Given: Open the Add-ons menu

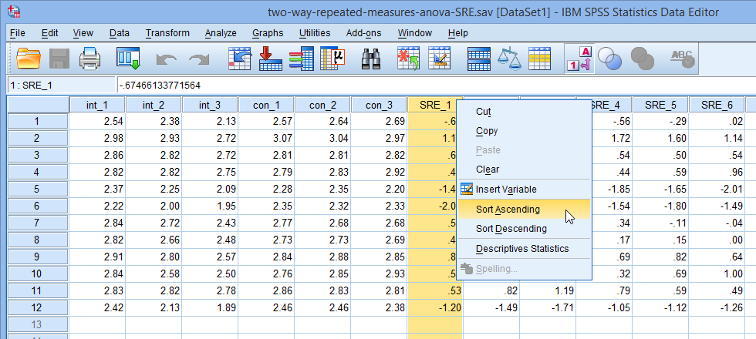Looking at the screenshot, I should click(x=363, y=33).
